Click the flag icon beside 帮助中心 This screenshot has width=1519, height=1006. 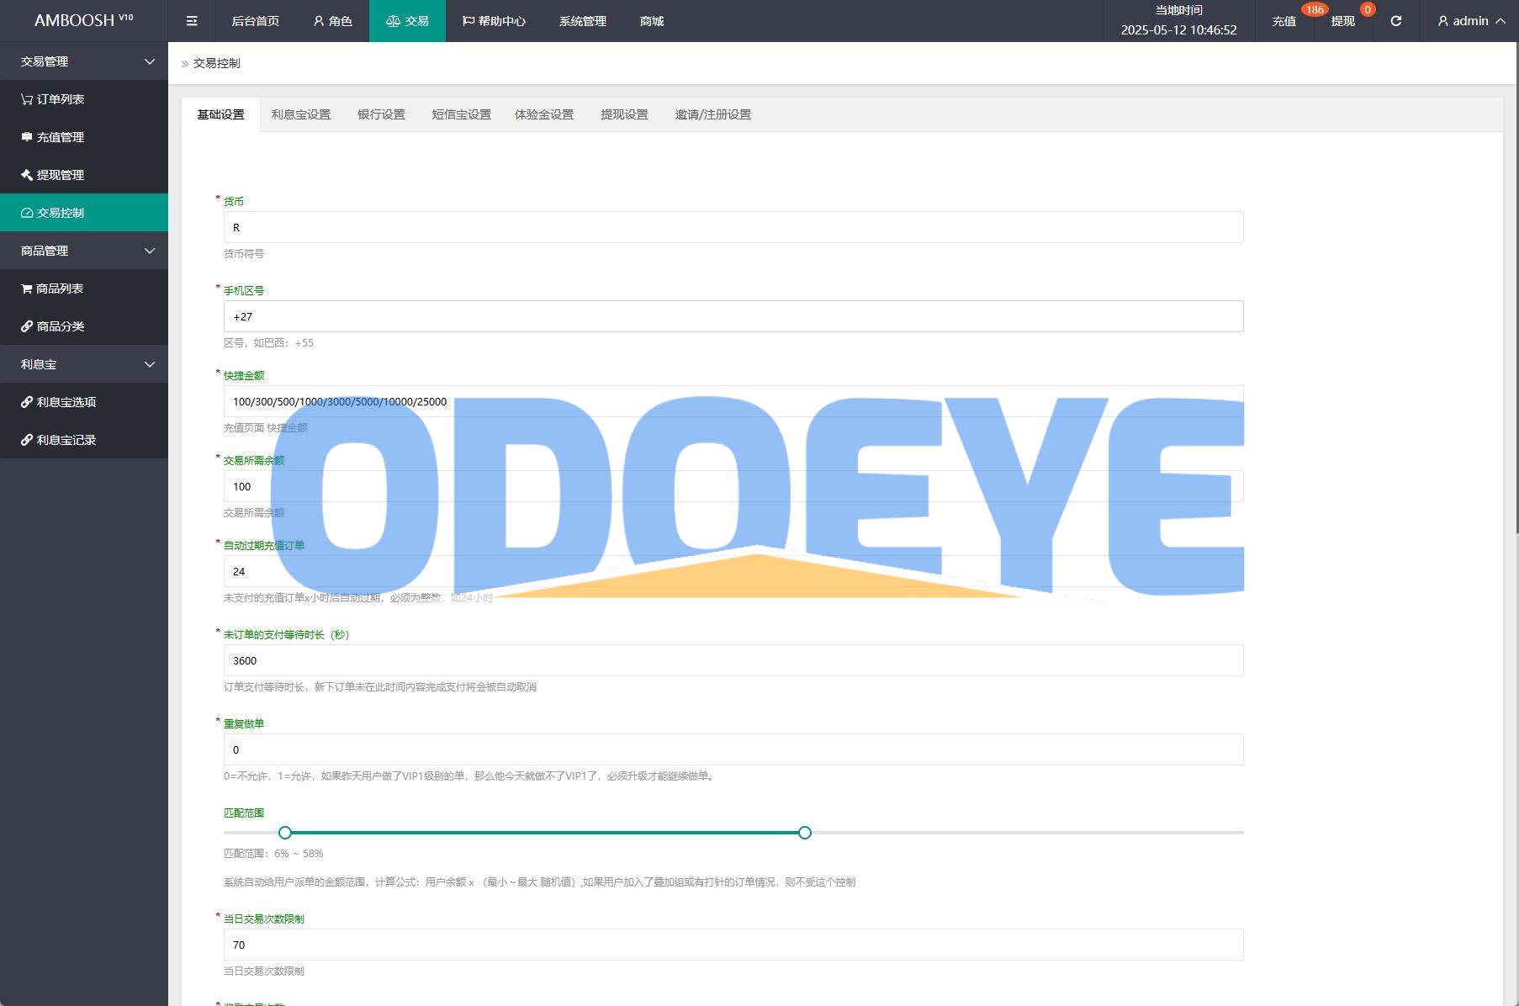click(468, 21)
